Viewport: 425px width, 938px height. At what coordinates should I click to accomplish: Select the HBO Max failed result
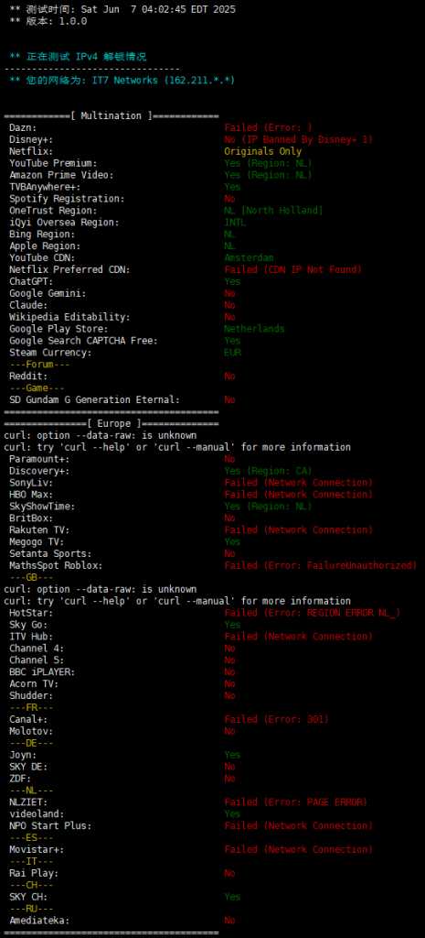[299, 495]
